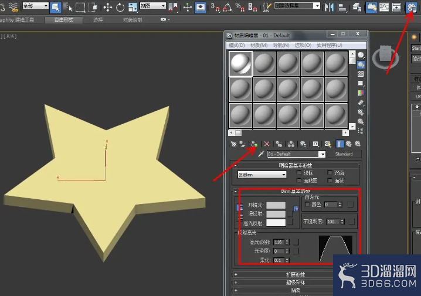The height and width of the screenshot is (296, 421).
Task: Toggle Backlight icon in material editor
Action: (361, 64)
